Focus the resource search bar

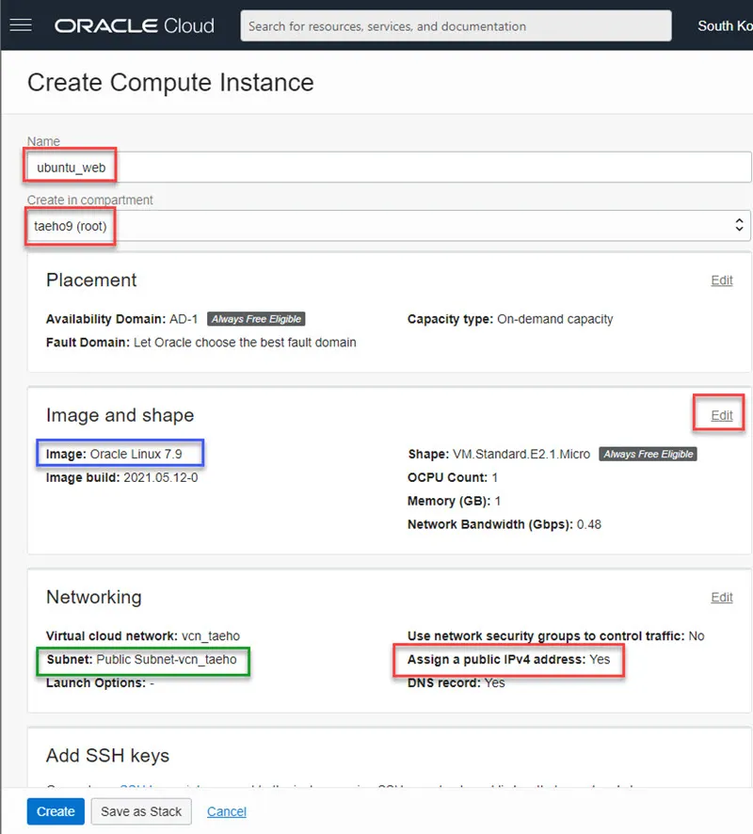click(x=456, y=25)
